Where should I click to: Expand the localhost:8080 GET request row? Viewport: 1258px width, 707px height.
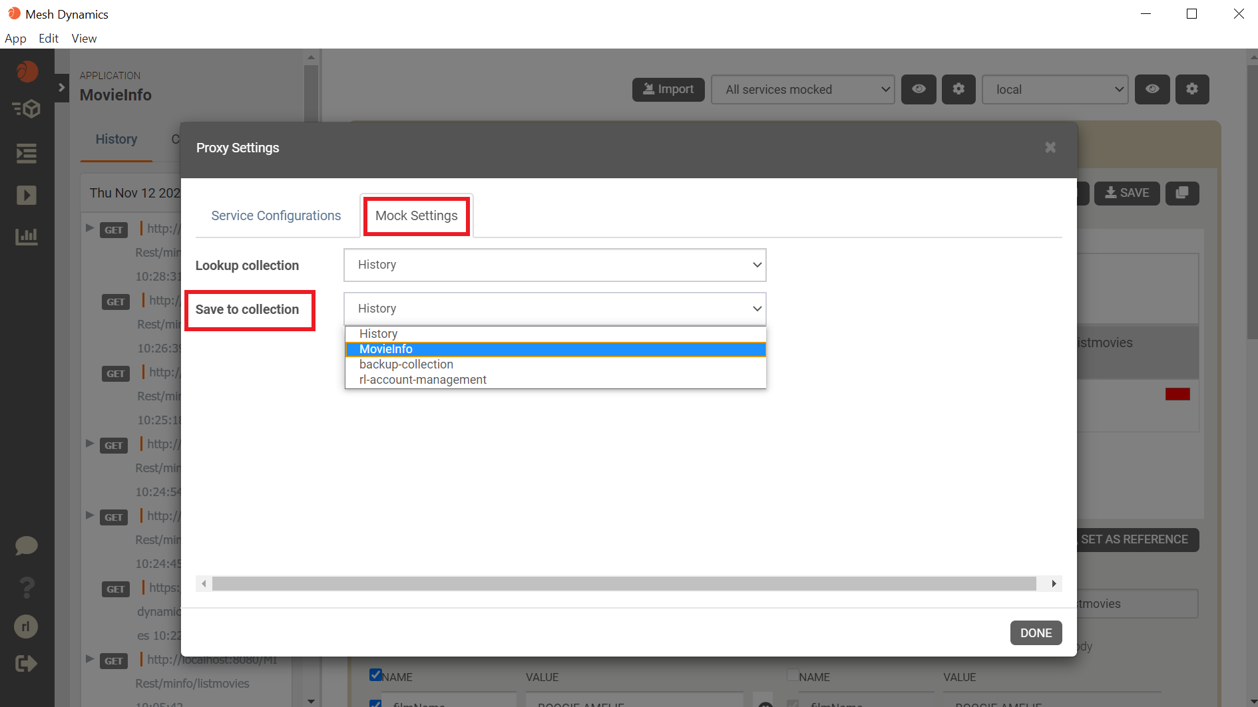(x=90, y=659)
